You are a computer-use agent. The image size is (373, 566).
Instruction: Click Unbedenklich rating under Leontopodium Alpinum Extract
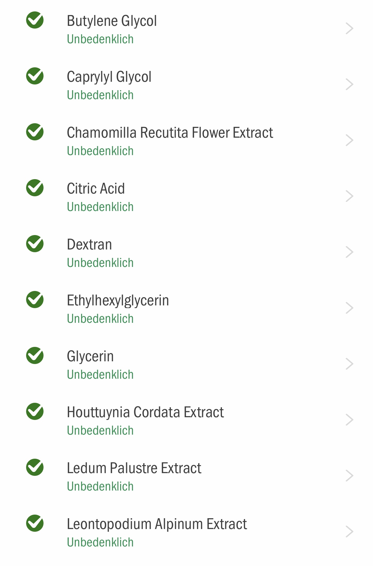coord(100,542)
